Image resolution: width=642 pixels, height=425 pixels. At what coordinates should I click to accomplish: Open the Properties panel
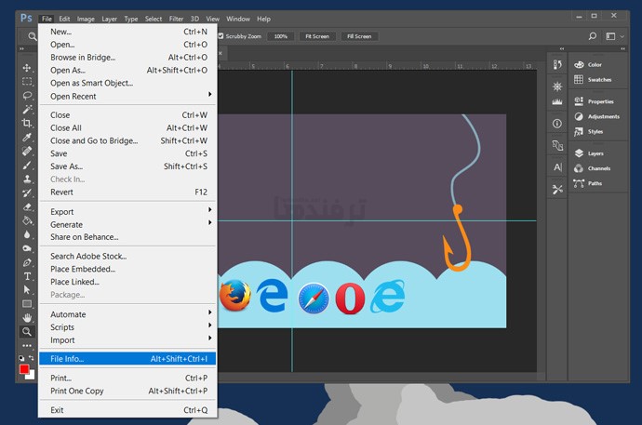click(x=594, y=101)
